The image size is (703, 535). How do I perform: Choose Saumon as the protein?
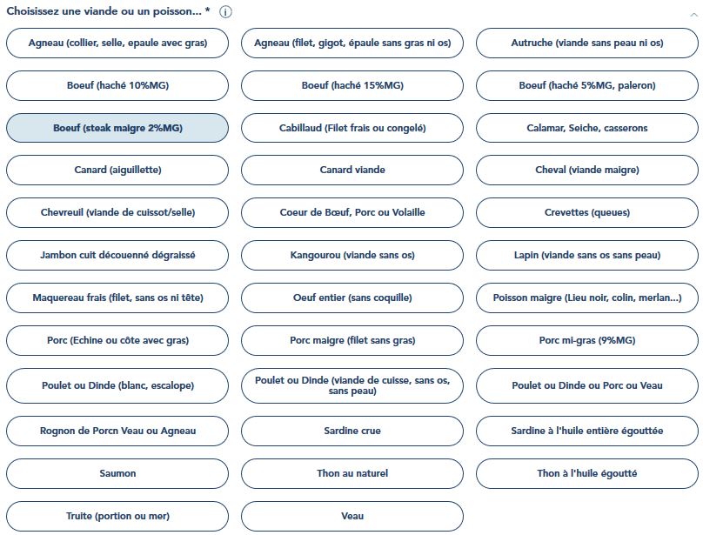(117, 473)
